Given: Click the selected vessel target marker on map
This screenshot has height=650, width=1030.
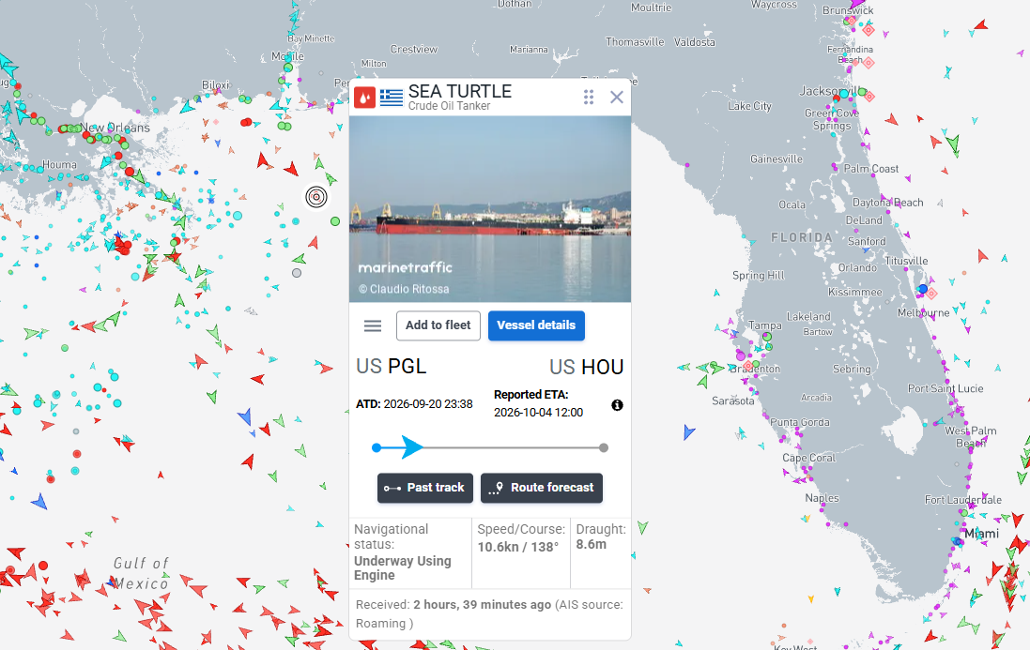Looking at the screenshot, I should coord(316,197).
